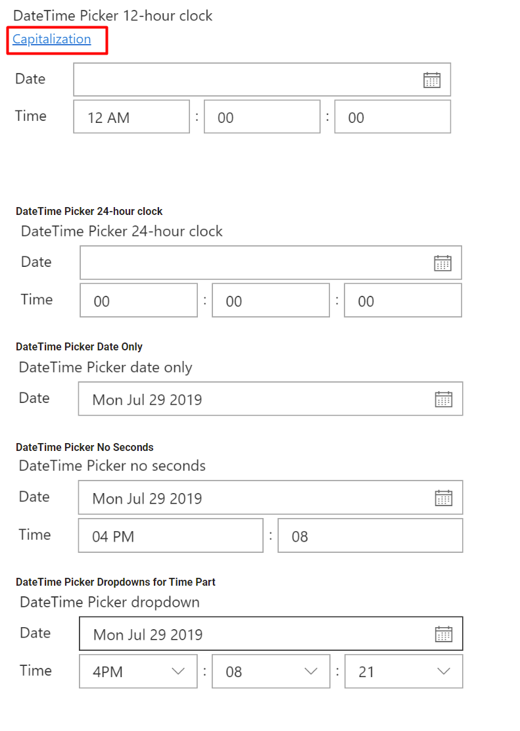Open calendar icon in dropdown DateTime picker

tap(442, 633)
